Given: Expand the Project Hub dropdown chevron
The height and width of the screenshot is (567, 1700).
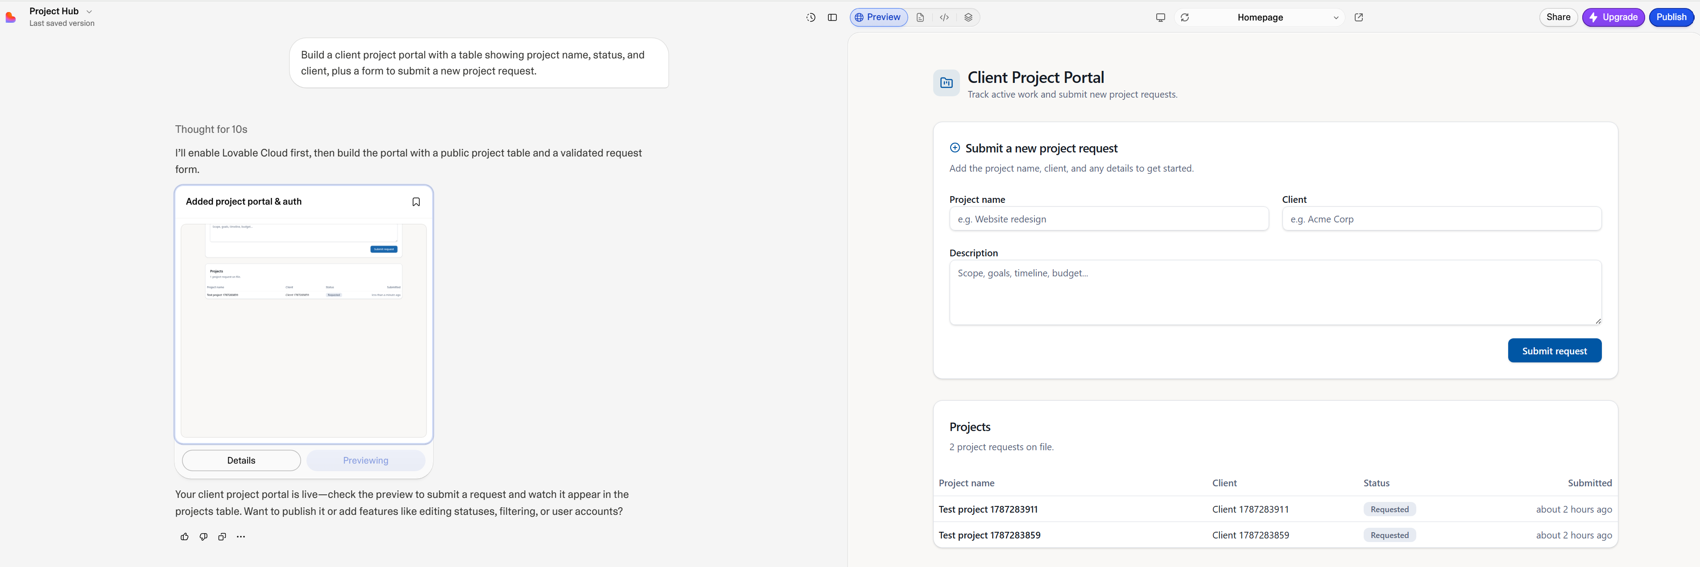Looking at the screenshot, I should (89, 12).
